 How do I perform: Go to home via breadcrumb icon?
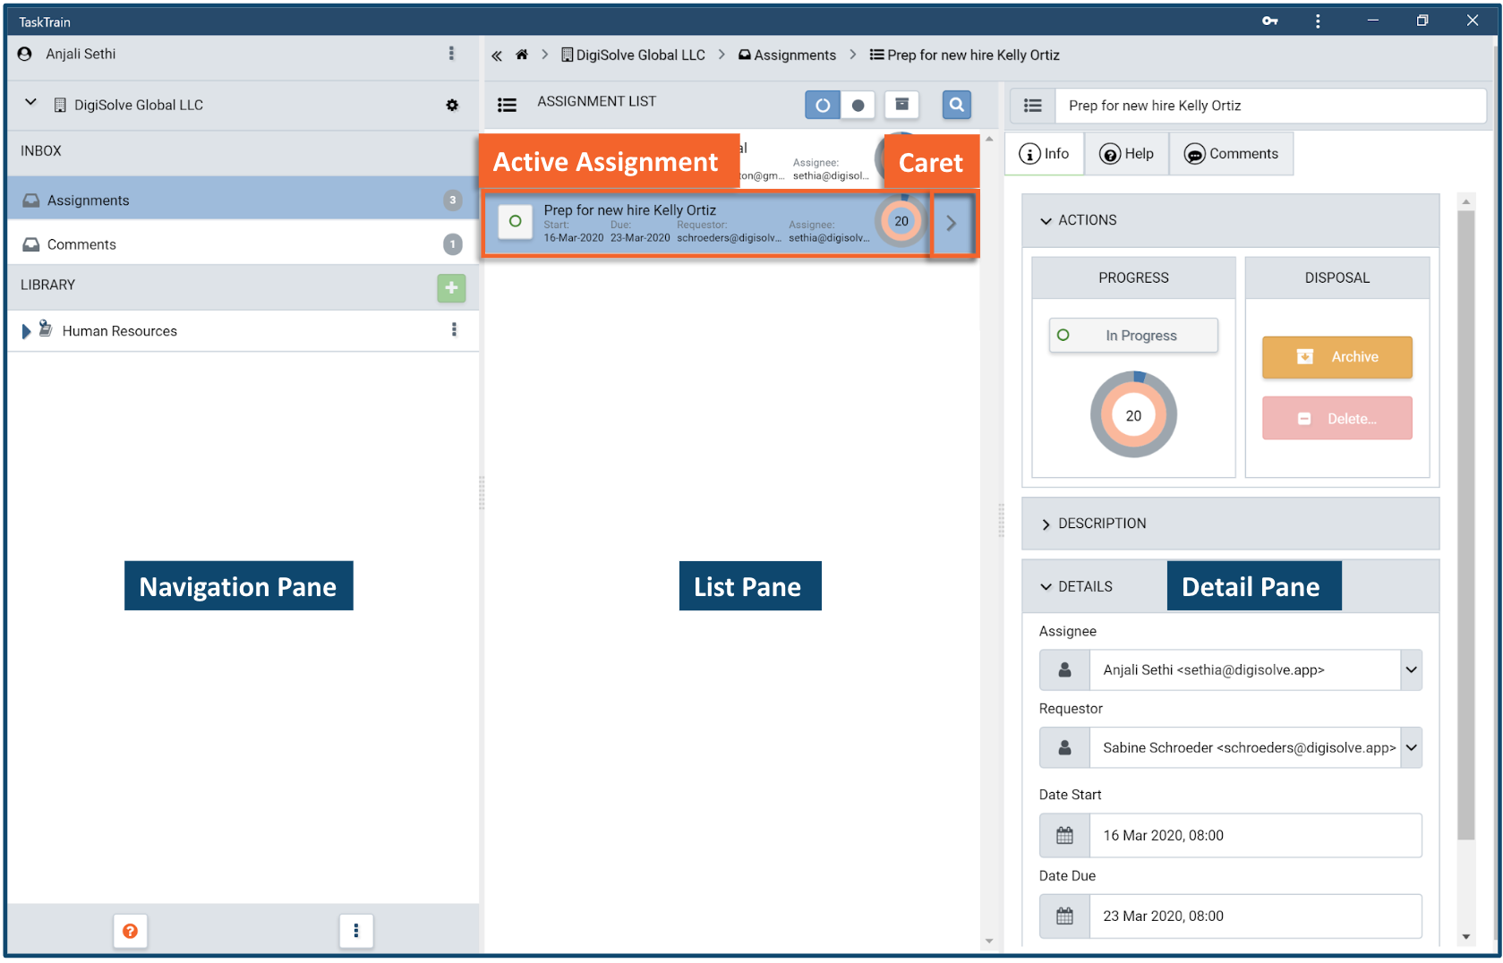pyautogui.click(x=522, y=55)
